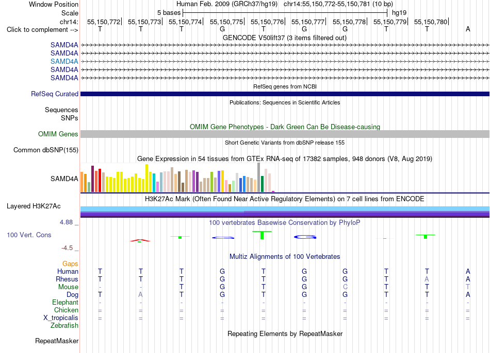Click the "OMIM Genes" track label
The height and width of the screenshot is (353, 490).
(x=58, y=134)
